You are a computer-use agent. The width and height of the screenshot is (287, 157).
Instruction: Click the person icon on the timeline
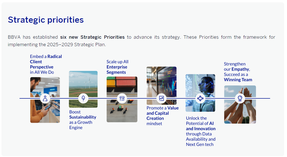click(x=45, y=98)
